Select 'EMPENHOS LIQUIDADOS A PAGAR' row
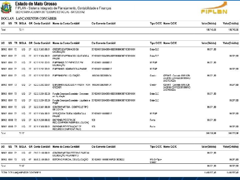The width and height of the screenshot is (240, 180). [120, 69]
